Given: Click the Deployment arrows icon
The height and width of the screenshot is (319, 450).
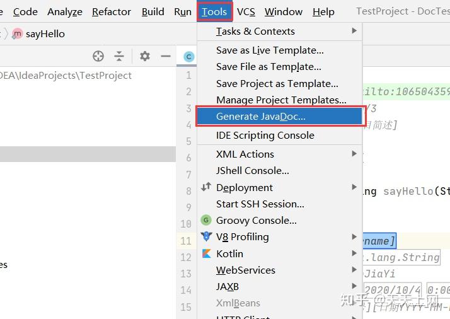Looking at the screenshot, I should 205,187.
